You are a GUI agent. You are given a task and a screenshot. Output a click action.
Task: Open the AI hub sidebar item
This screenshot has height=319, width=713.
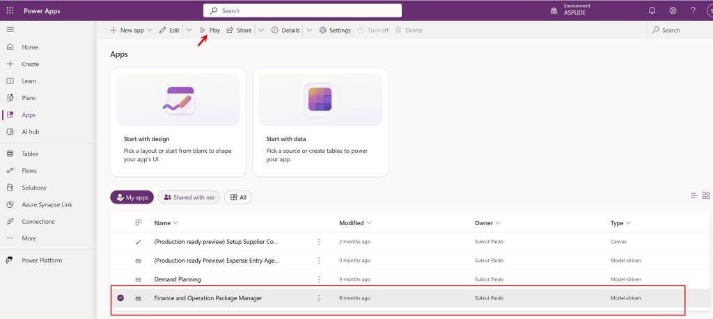point(31,131)
